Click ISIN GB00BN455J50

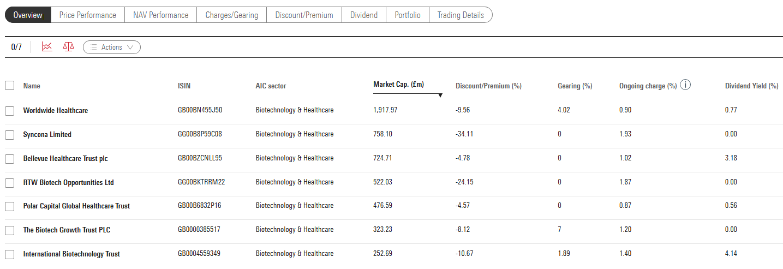[200, 110]
